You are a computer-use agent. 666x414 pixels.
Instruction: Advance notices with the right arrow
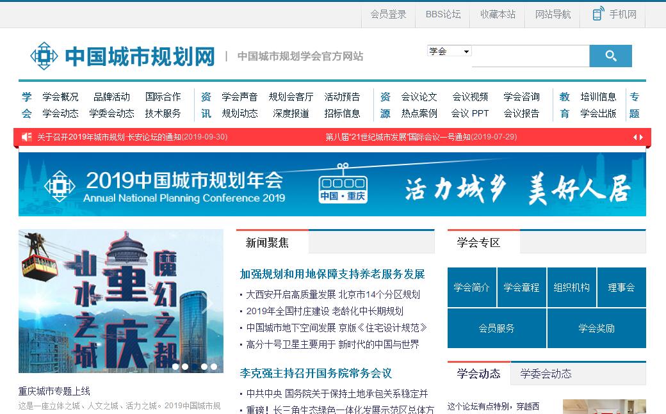pyautogui.click(x=641, y=137)
